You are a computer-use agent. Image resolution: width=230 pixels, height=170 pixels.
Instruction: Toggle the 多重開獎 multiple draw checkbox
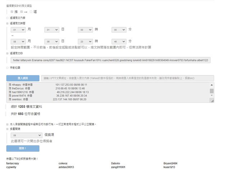[7, 129]
